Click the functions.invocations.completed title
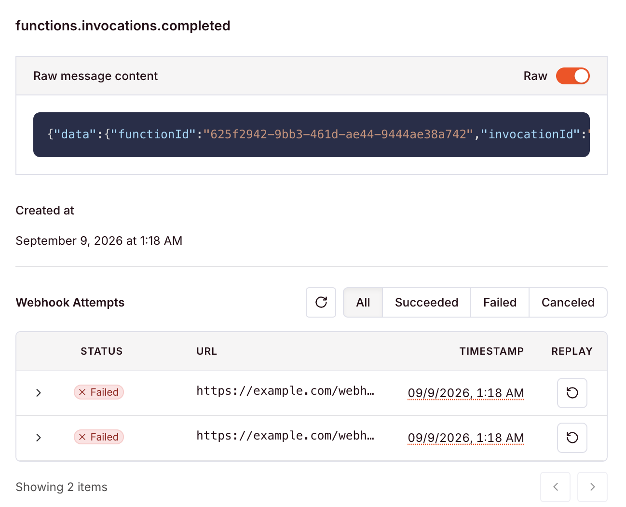Viewport: 626px width, 507px height. click(x=123, y=26)
